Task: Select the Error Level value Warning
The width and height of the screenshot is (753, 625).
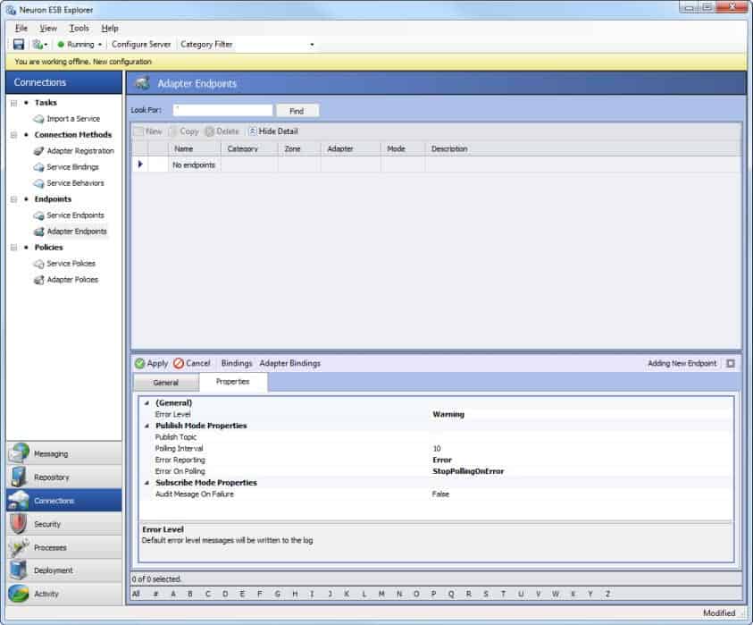Action: [x=448, y=414]
